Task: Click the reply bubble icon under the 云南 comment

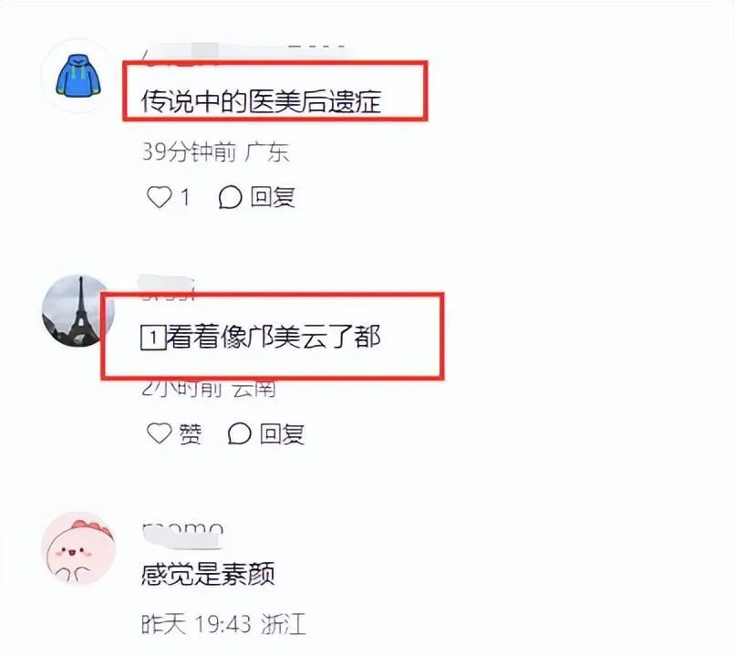Action: tap(240, 433)
